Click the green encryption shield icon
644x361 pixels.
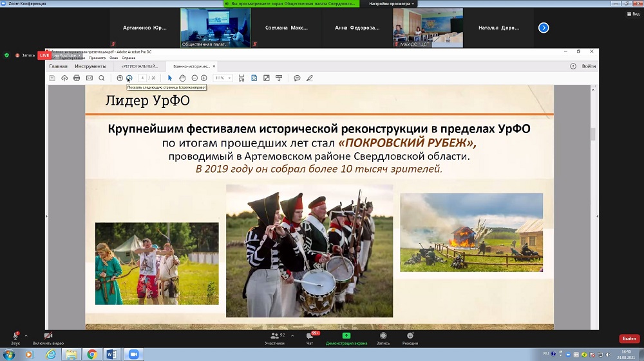pyautogui.click(x=6, y=55)
